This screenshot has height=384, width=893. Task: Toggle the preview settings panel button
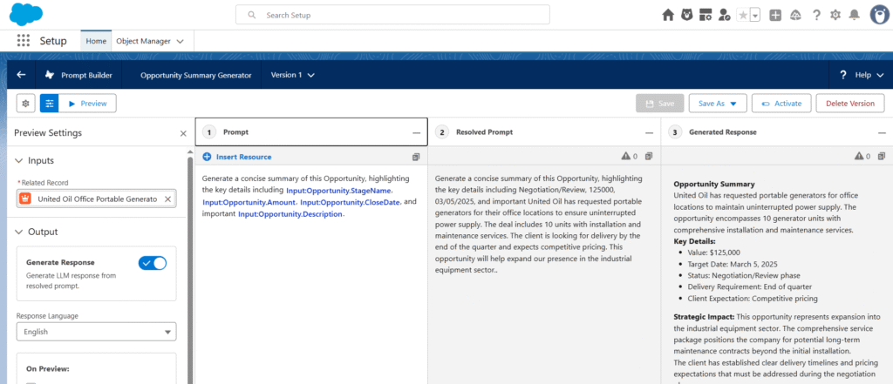(49, 104)
